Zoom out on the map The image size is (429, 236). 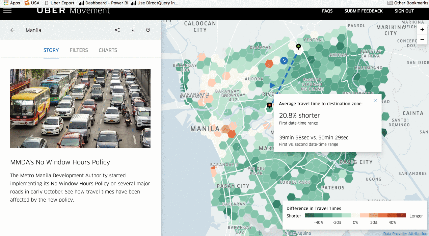tap(422, 40)
